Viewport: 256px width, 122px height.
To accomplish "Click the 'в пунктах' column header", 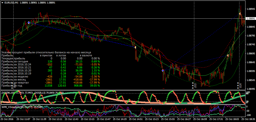I will [46, 55].
